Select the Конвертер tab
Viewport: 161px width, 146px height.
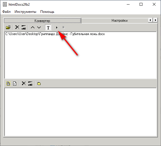pyautogui.click(x=42, y=21)
